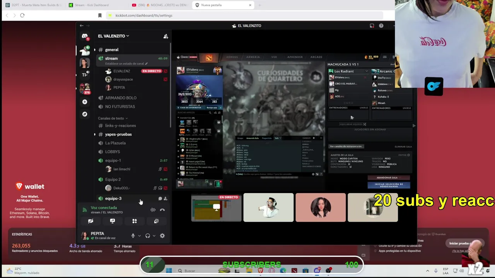The width and height of the screenshot is (495, 278).
Task: Click PEPITA user in stream channel
Action: (x=119, y=88)
